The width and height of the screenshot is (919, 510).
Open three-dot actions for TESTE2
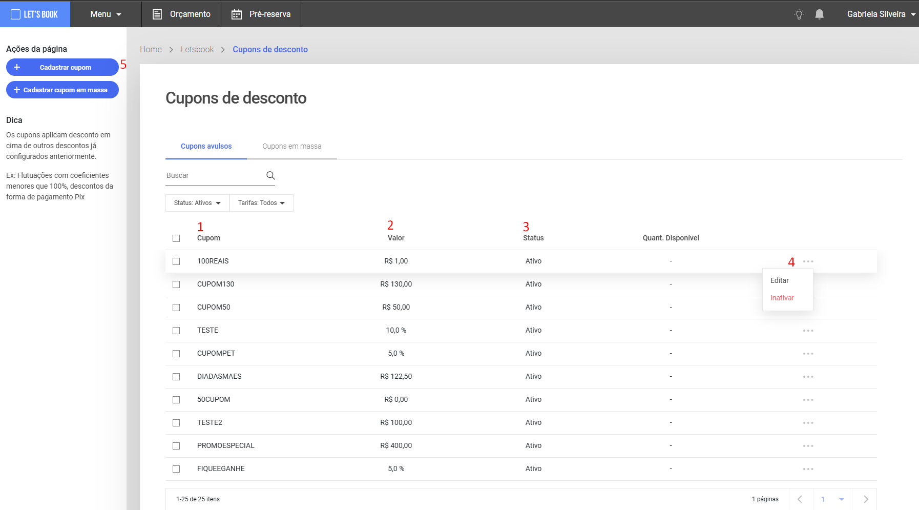coord(808,423)
